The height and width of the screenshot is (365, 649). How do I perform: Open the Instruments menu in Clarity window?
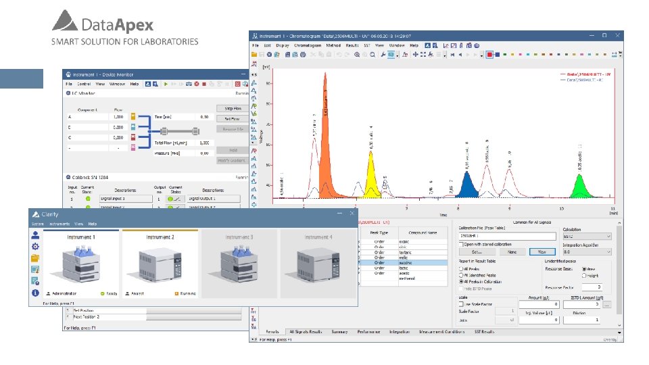click(59, 224)
